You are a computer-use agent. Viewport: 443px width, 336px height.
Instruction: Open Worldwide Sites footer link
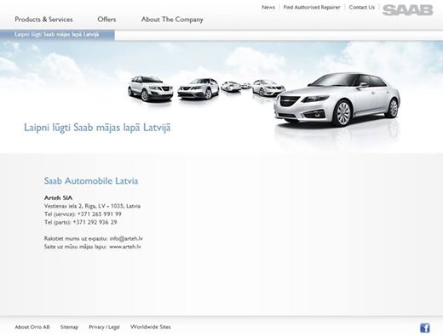(151, 327)
